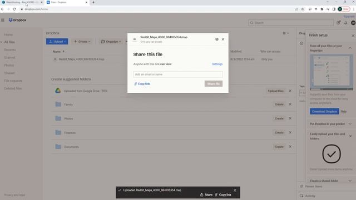
Task: Click the Family folder icon
Action: (58, 104)
